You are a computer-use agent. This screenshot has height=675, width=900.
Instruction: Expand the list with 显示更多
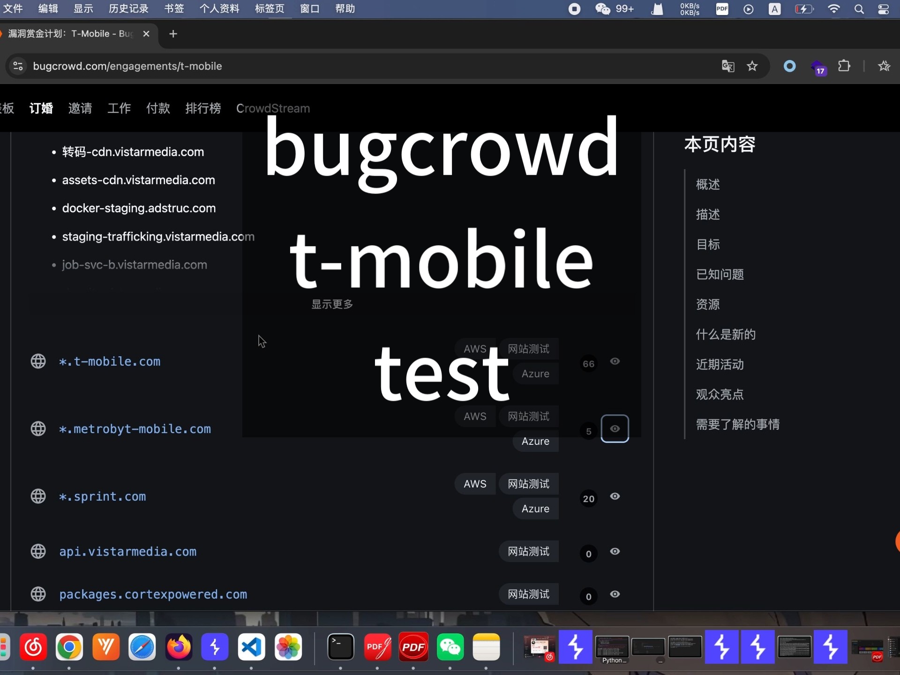click(332, 304)
